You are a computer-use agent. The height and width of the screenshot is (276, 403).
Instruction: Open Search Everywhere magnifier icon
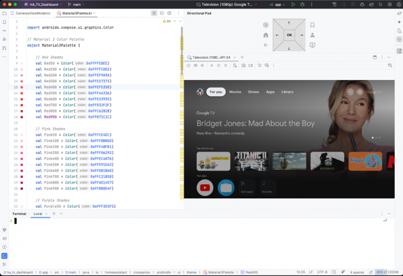[x=380, y=5]
